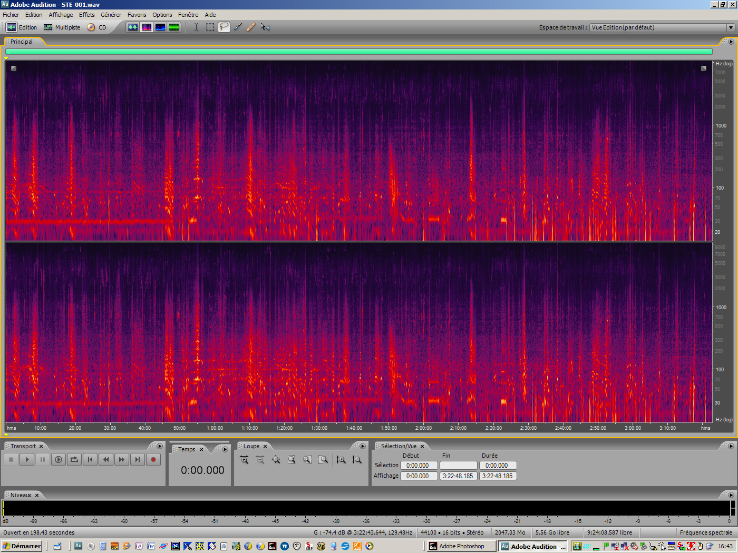Pause playback
Screen dimensions: 738x553
(42, 459)
